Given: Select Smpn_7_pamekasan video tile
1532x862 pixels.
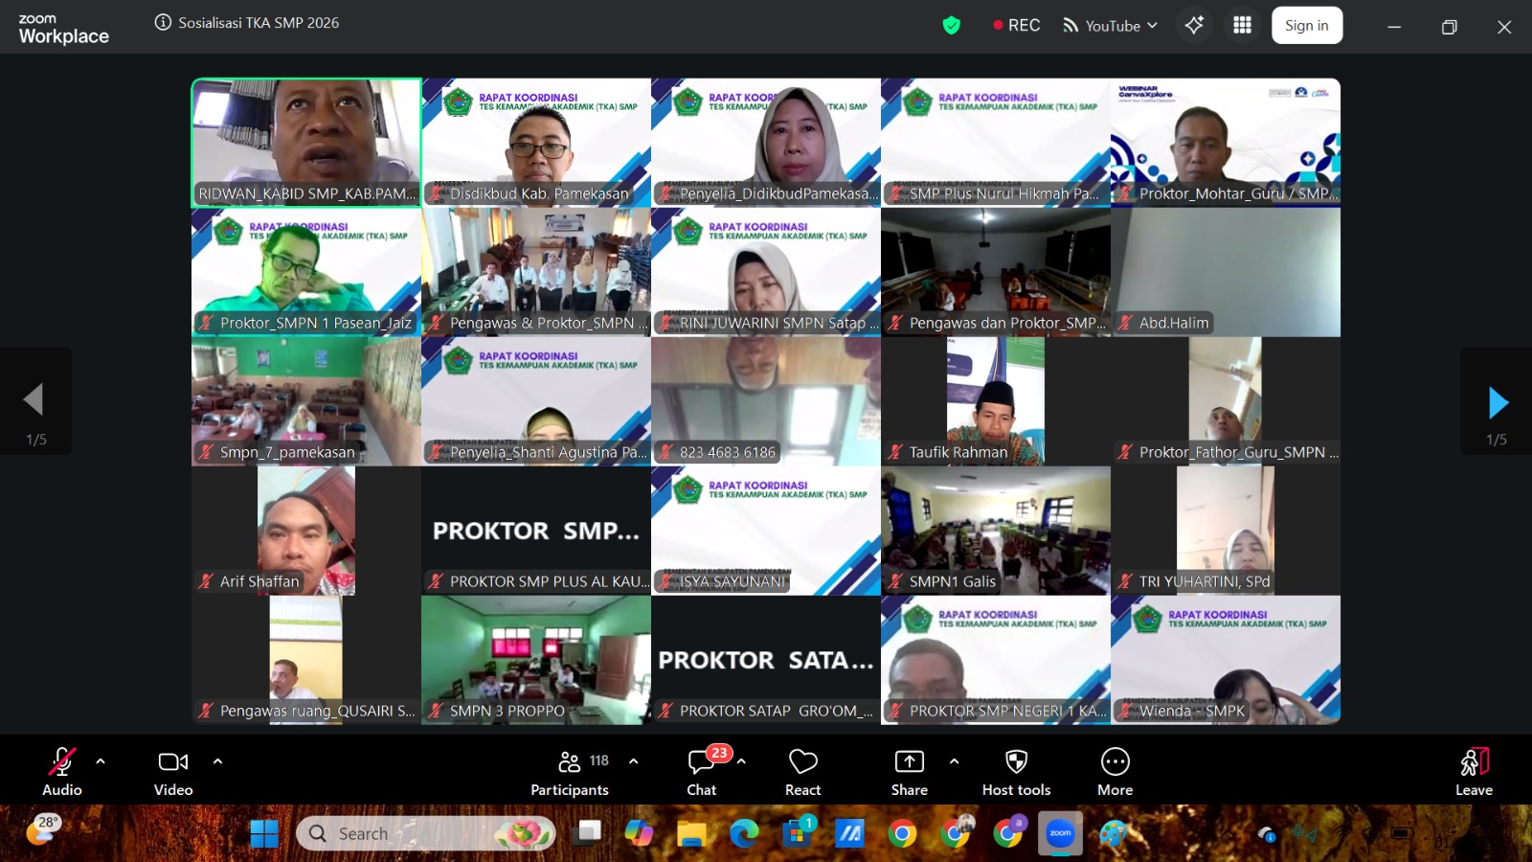Looking at the screenshot, I should (306, 401).
